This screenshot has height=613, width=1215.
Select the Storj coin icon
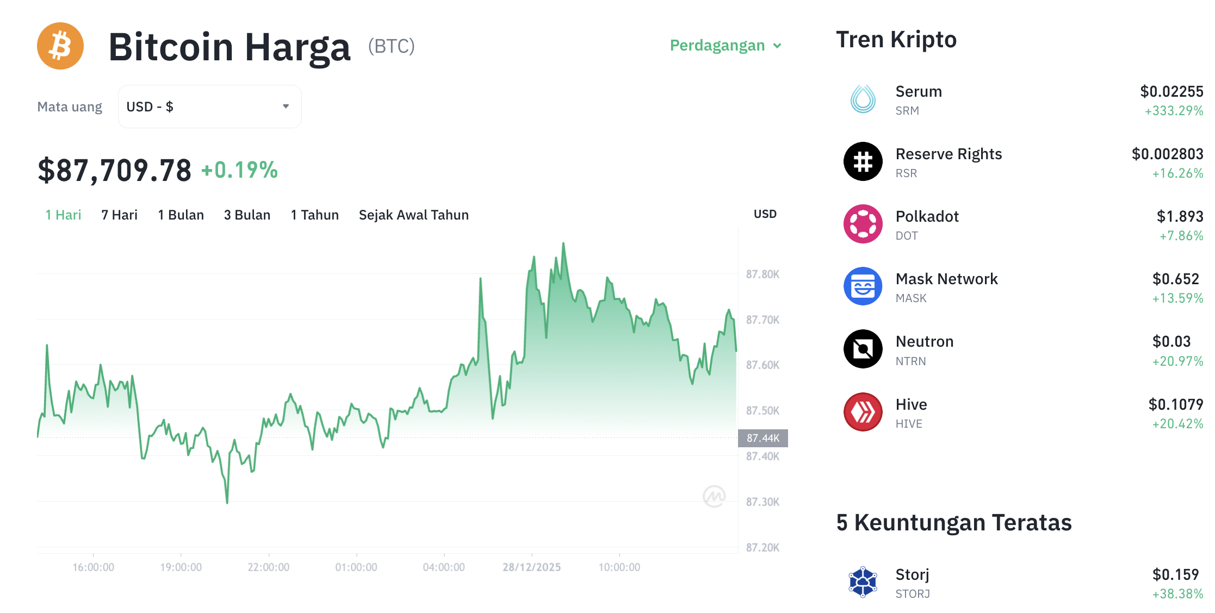click(862, 581)
